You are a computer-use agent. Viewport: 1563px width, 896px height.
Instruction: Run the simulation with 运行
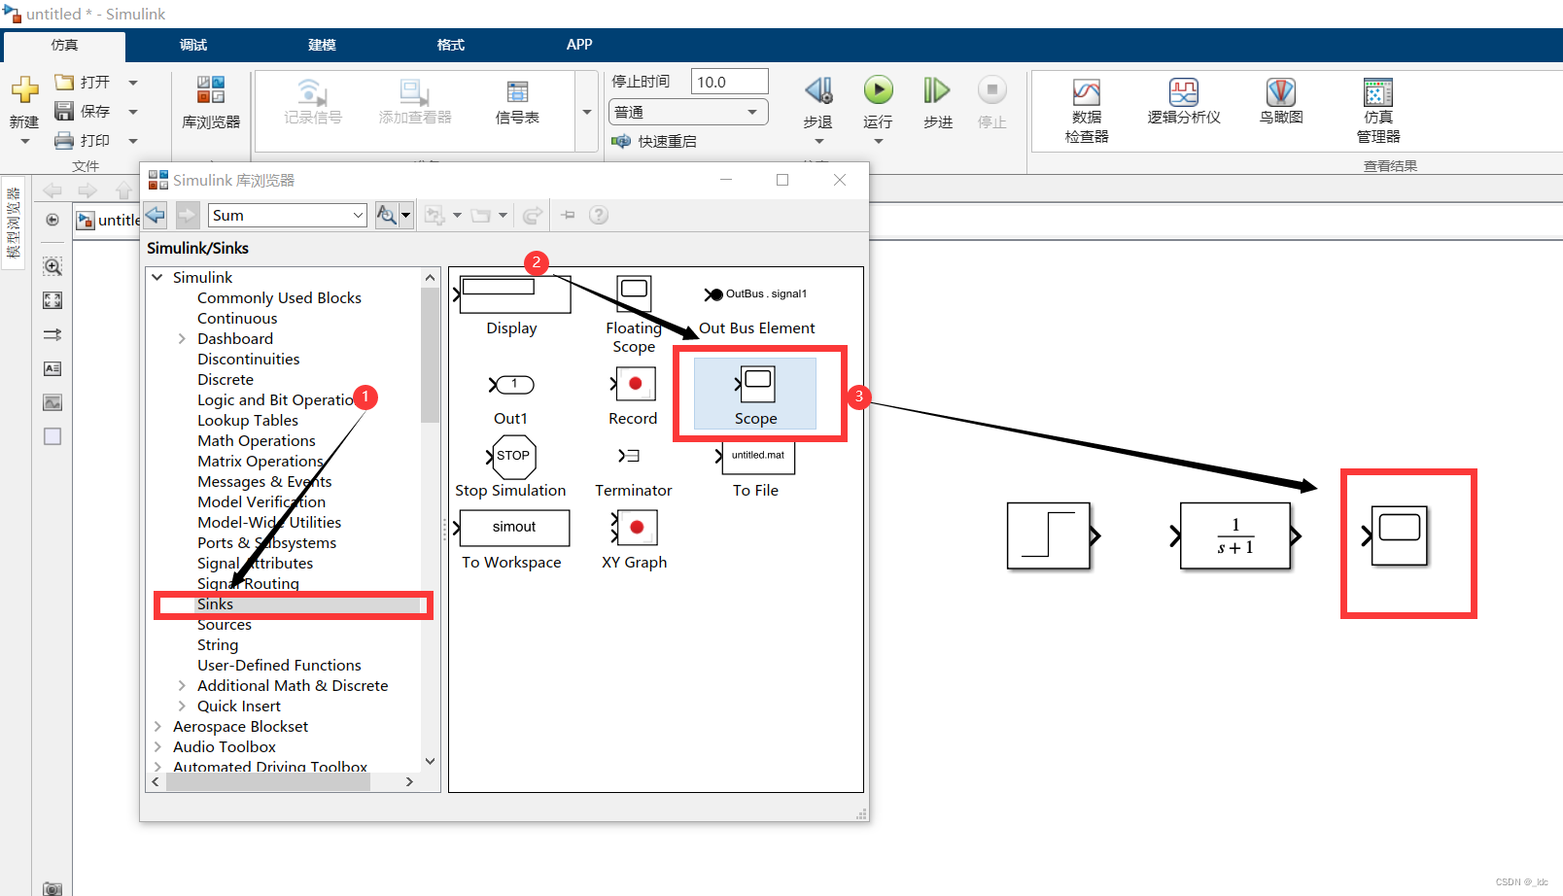click(x=878, y=90)
